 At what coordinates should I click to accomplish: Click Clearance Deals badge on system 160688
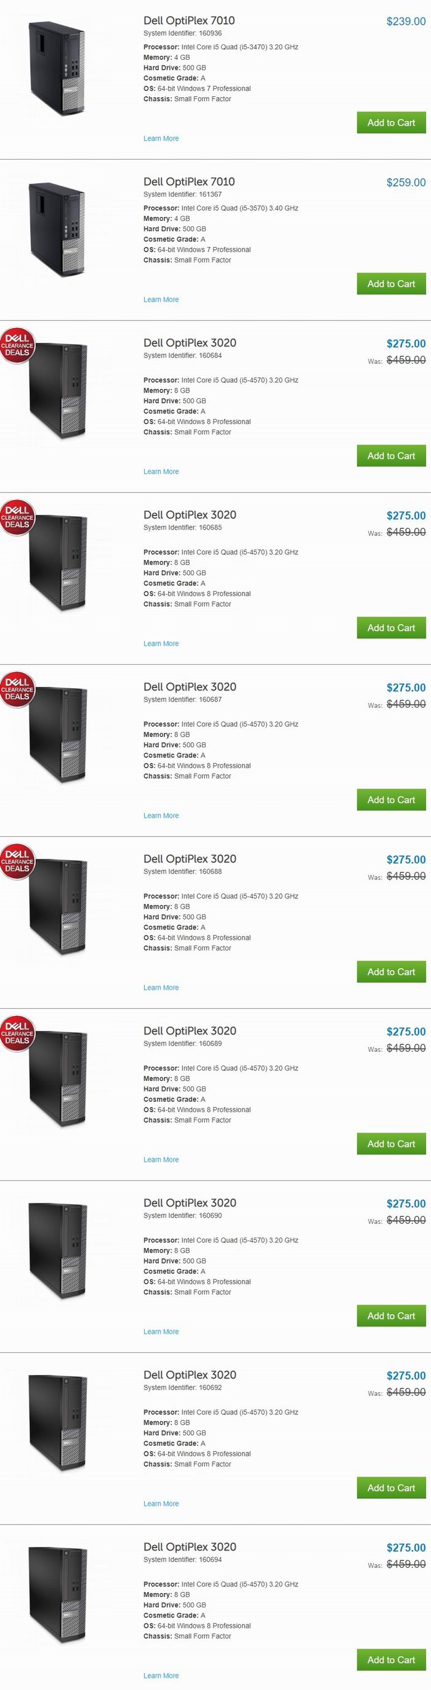pyautogui.click(x=17, y=861)
